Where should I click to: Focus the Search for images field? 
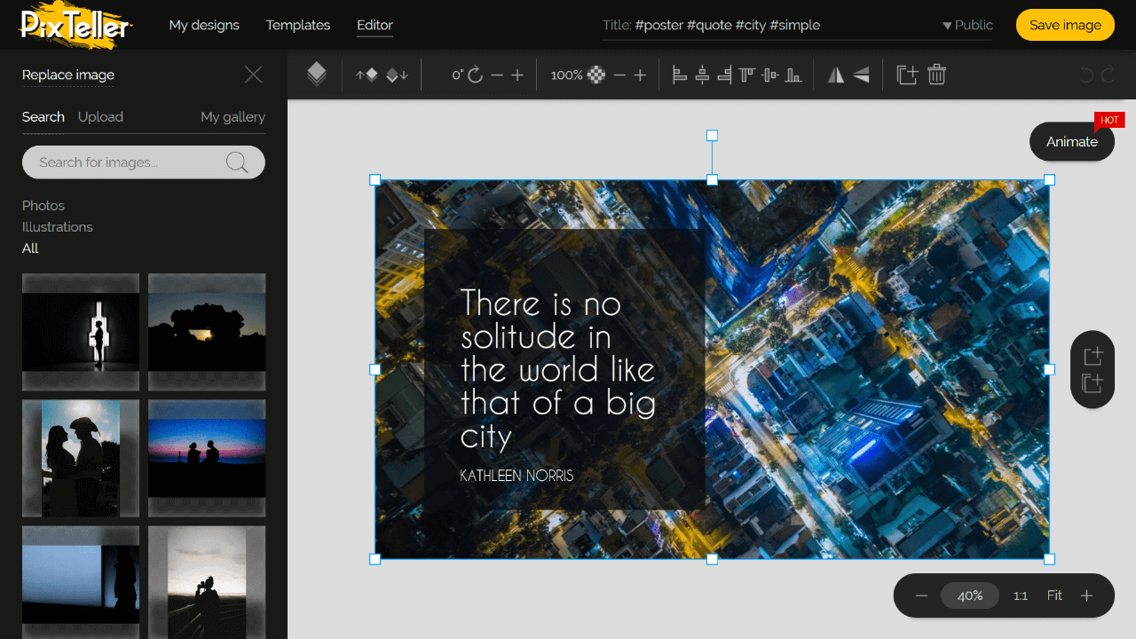(144, 162)
